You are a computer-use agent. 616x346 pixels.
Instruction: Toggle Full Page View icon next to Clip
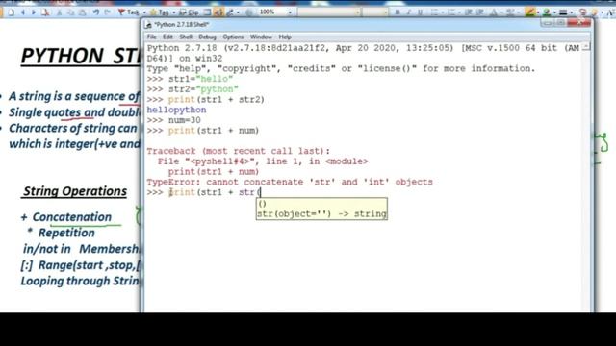(x=208, y=12)
